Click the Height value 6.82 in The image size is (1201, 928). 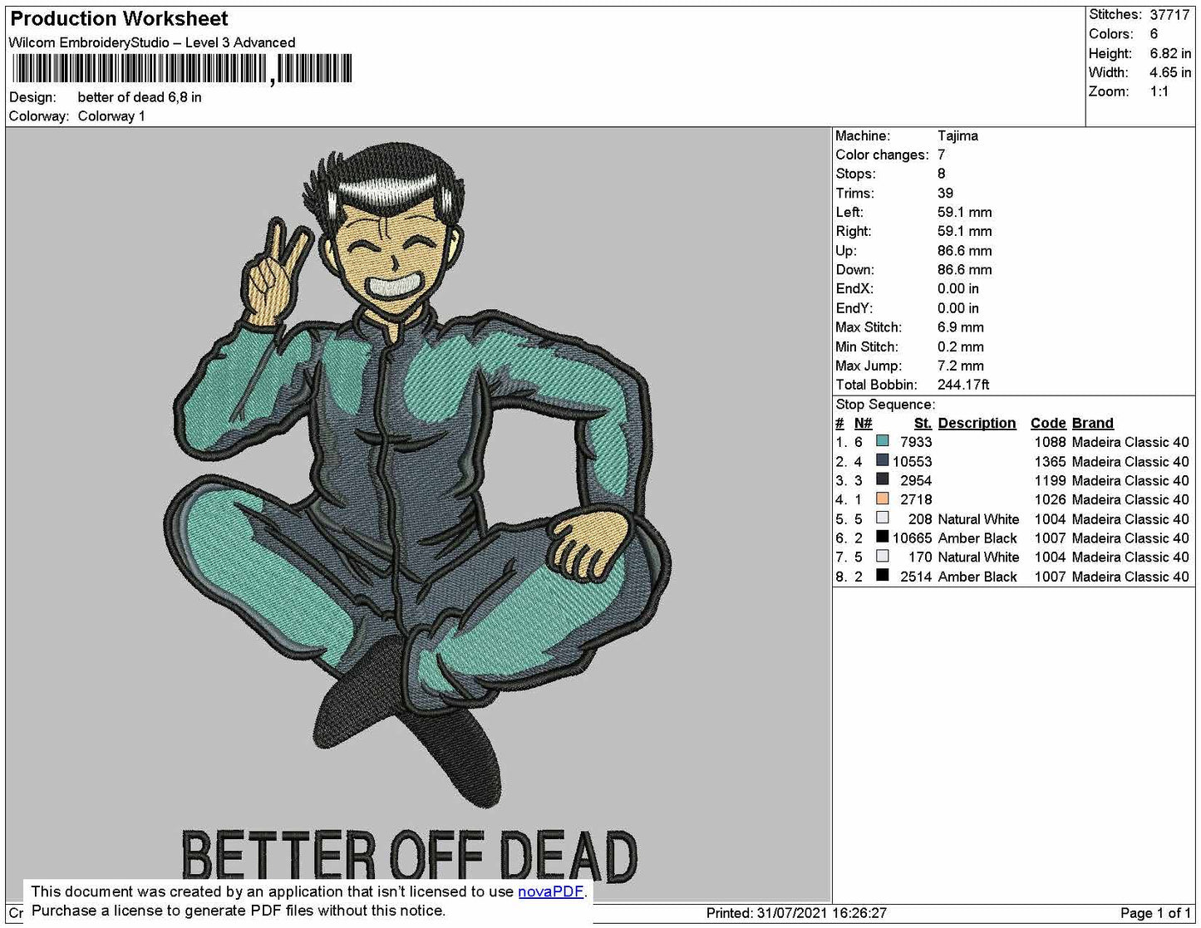coord(1170,53)
